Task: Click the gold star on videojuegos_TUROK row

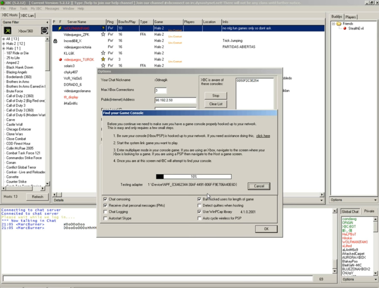Action: (x=103, y=59)
